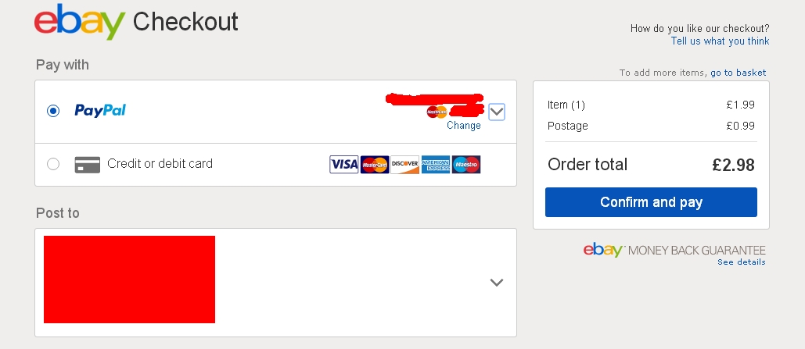Click the American Express icon

(435, 165)
